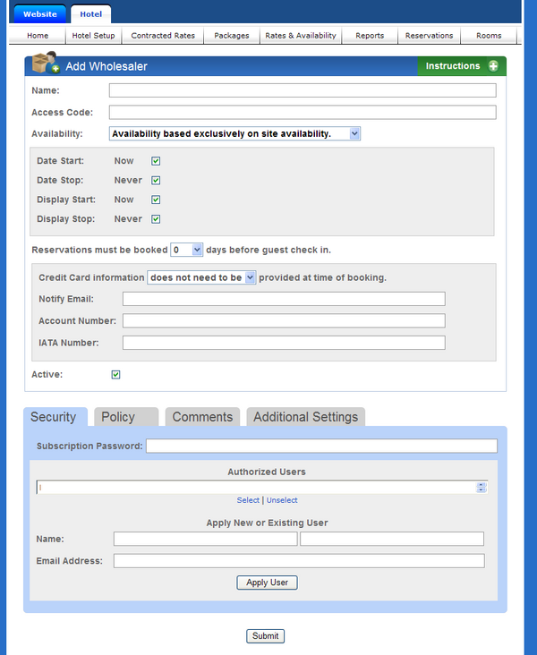537x655 pixels.
Task: Open the Hotel Setup menu
Action: coord(93,36)
